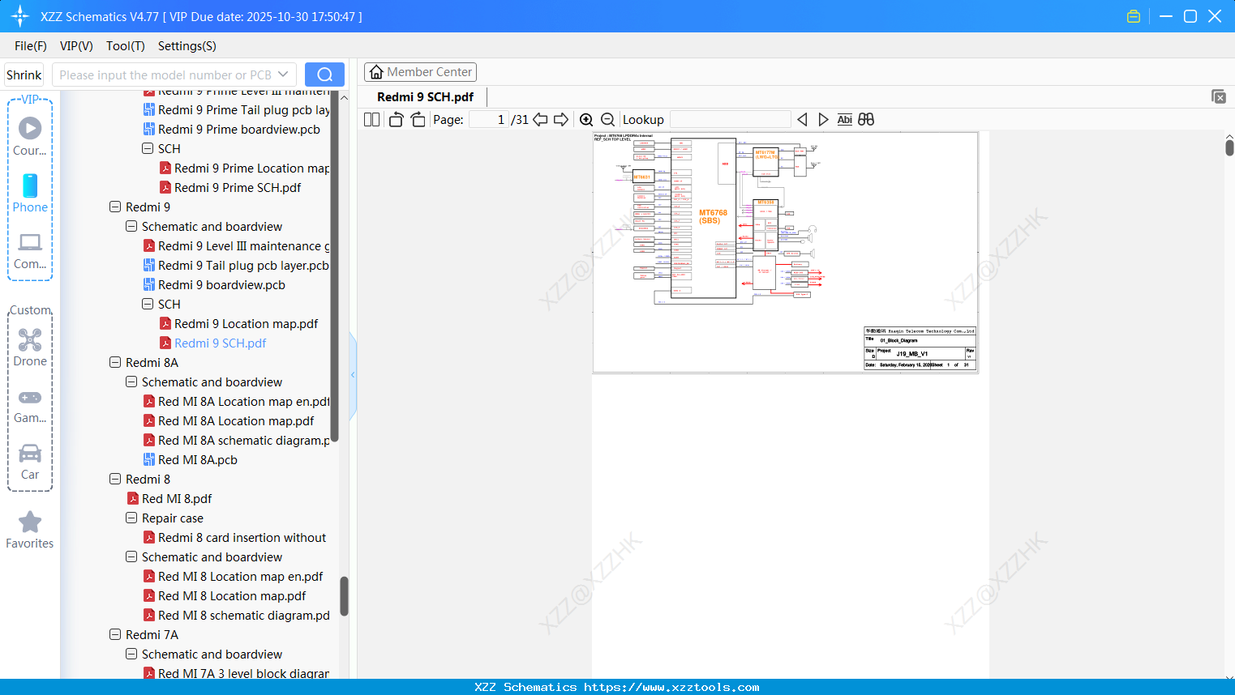Open the Tool(T) menu

[125, 46]
